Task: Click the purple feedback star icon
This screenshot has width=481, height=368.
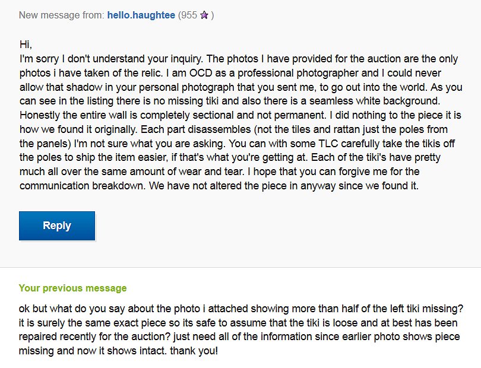Action: tap(204, 15)
